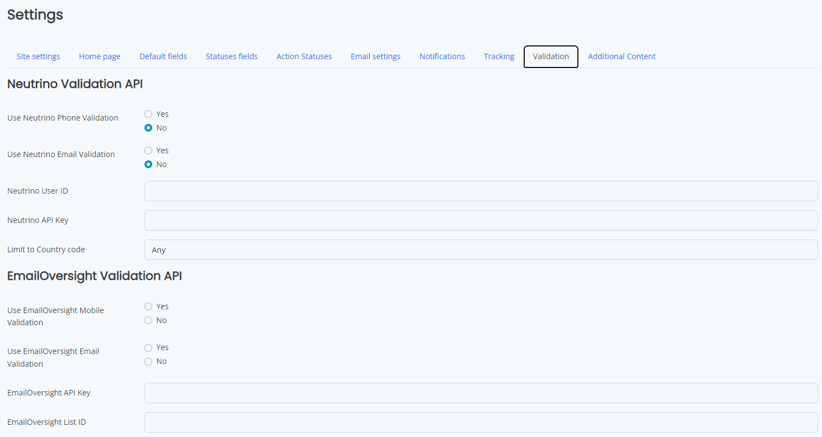Focus the EmailOversight API Key field
Viewport: 822px width, 437px height.
click(x=481, y=393)
